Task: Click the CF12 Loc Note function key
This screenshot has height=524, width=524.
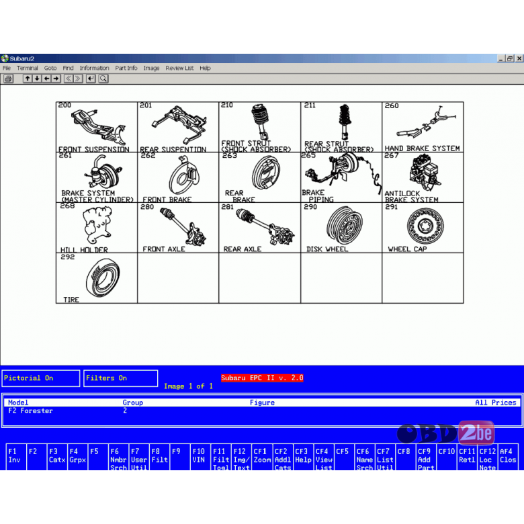Action: pos(487,457)
